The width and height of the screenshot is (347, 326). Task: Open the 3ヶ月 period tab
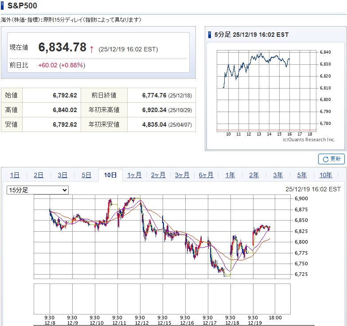tap(182, 175)
